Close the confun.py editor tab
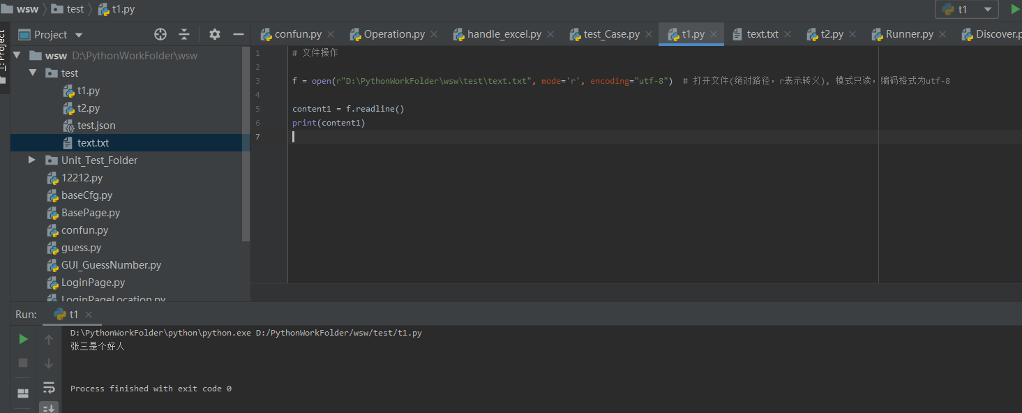This screenshot has width=1022, height=413. tap(331, 34)
